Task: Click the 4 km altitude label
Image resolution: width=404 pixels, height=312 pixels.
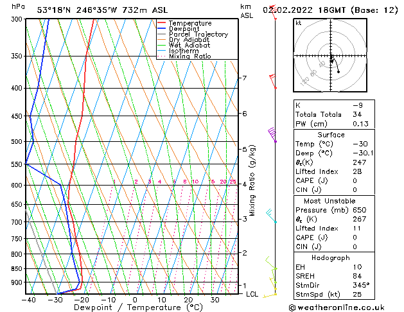Action: tap(245, 184)
